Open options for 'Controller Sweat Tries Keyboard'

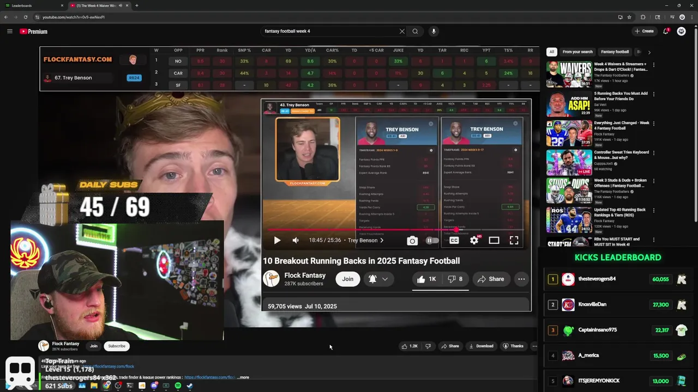pyautogui.click(x=653, y=153)
